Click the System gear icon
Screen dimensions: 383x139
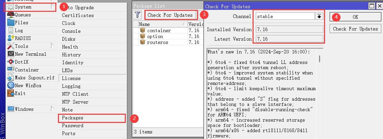11,7
